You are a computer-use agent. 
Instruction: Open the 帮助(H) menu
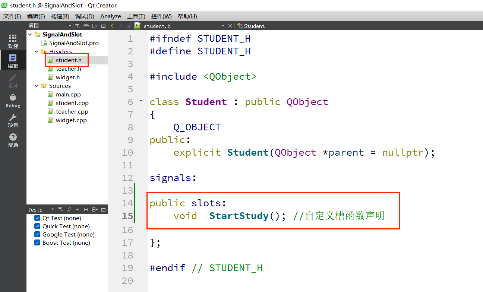[187, 16]
